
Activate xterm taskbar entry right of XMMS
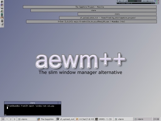[124, 119]
